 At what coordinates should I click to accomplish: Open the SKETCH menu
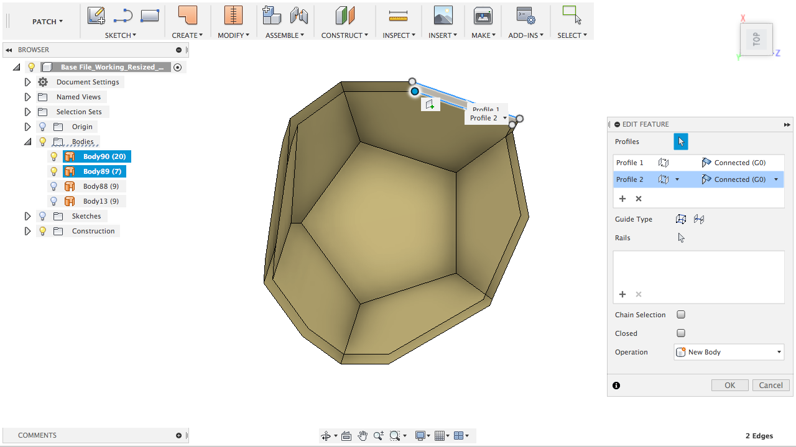pyautogui.click(x=121, y=35)
